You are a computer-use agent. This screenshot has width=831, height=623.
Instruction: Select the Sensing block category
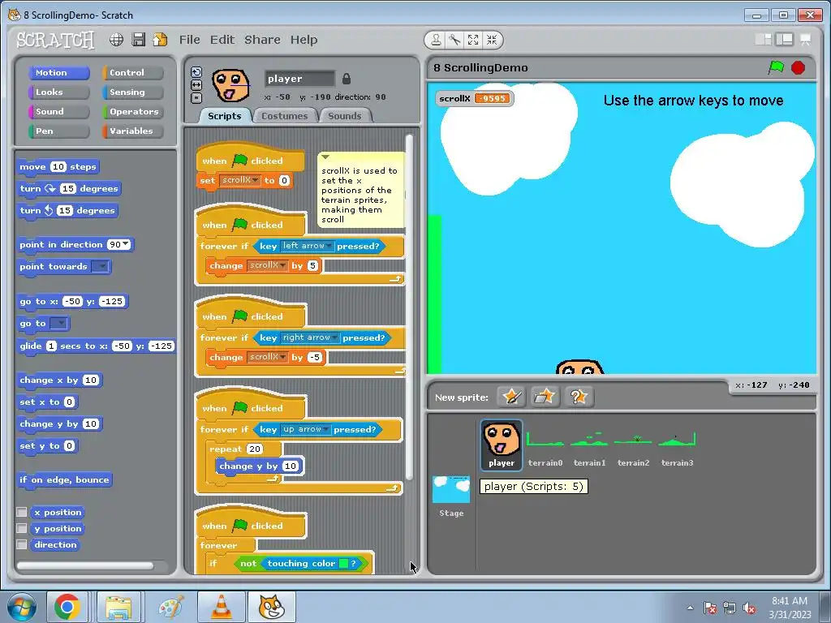pos(132,92)
